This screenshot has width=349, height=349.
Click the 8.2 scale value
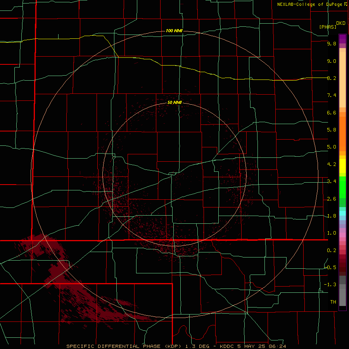332,78
